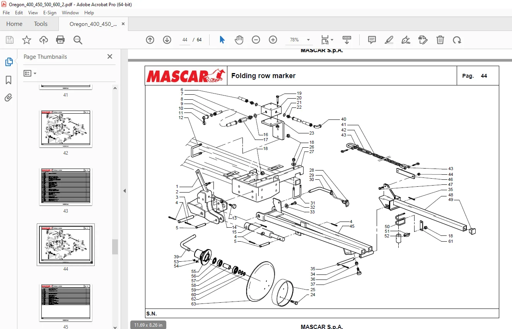Image resolution: width=512 pixels, height=329 pixels.
Task: Open the Help menu
Action: 89,13
